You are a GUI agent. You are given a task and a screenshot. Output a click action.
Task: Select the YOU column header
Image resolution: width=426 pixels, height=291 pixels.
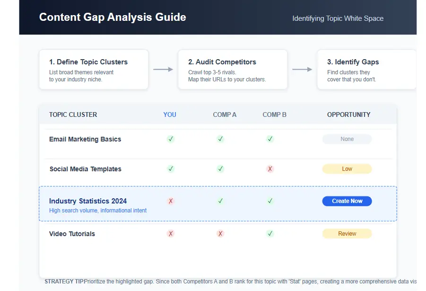click(x=170, y=115)
